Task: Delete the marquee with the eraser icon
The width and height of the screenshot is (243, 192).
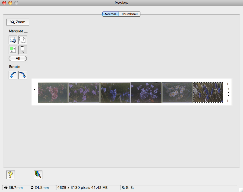Action: click(x=13, y=40)
